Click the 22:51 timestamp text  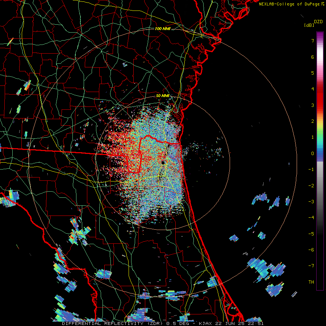[x=256, y=323]
